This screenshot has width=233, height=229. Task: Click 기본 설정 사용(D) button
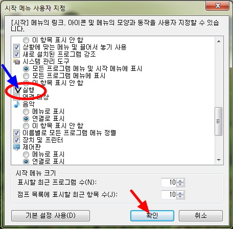coord(51,216)
